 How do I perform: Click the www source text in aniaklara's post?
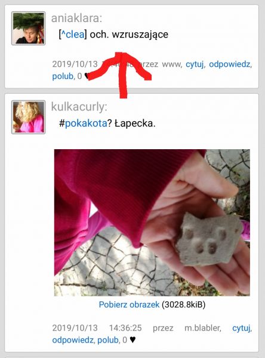[171, 64]
